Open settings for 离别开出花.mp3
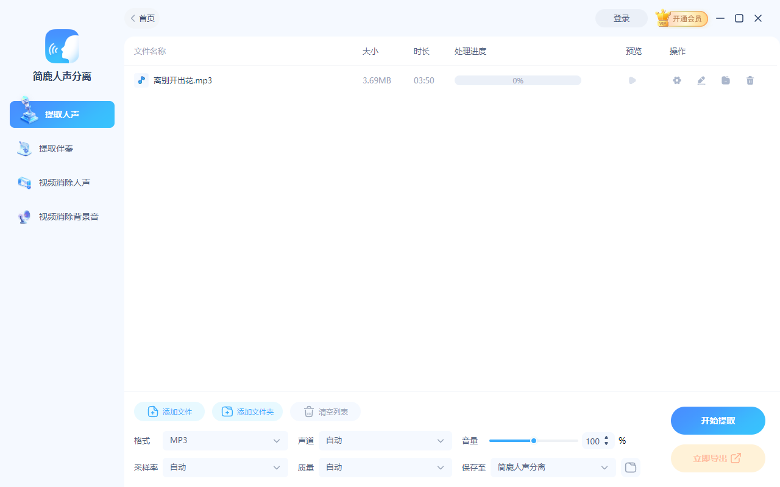 point(676,80)
